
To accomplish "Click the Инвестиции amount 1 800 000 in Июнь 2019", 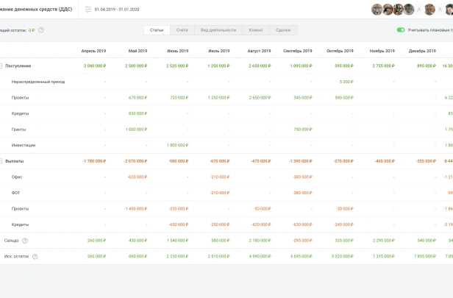I will click(177, 145).
